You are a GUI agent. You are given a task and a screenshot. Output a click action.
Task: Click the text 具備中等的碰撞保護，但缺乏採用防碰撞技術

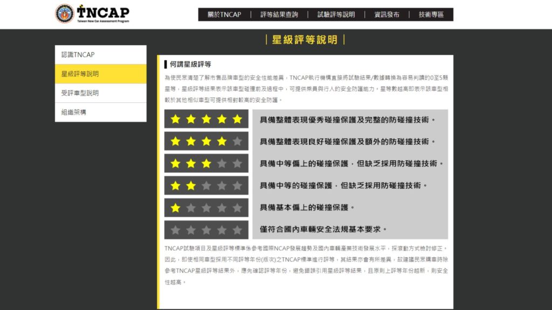[x=343, y=186]
